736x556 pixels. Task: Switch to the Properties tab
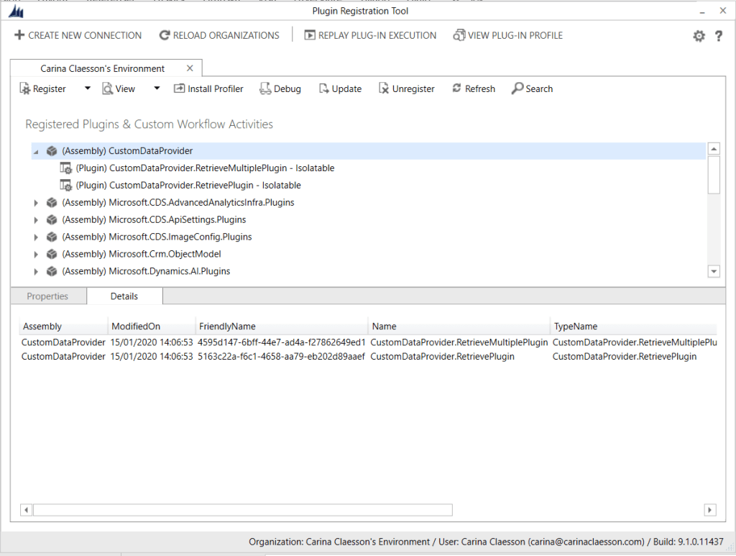tap(47, 296)
